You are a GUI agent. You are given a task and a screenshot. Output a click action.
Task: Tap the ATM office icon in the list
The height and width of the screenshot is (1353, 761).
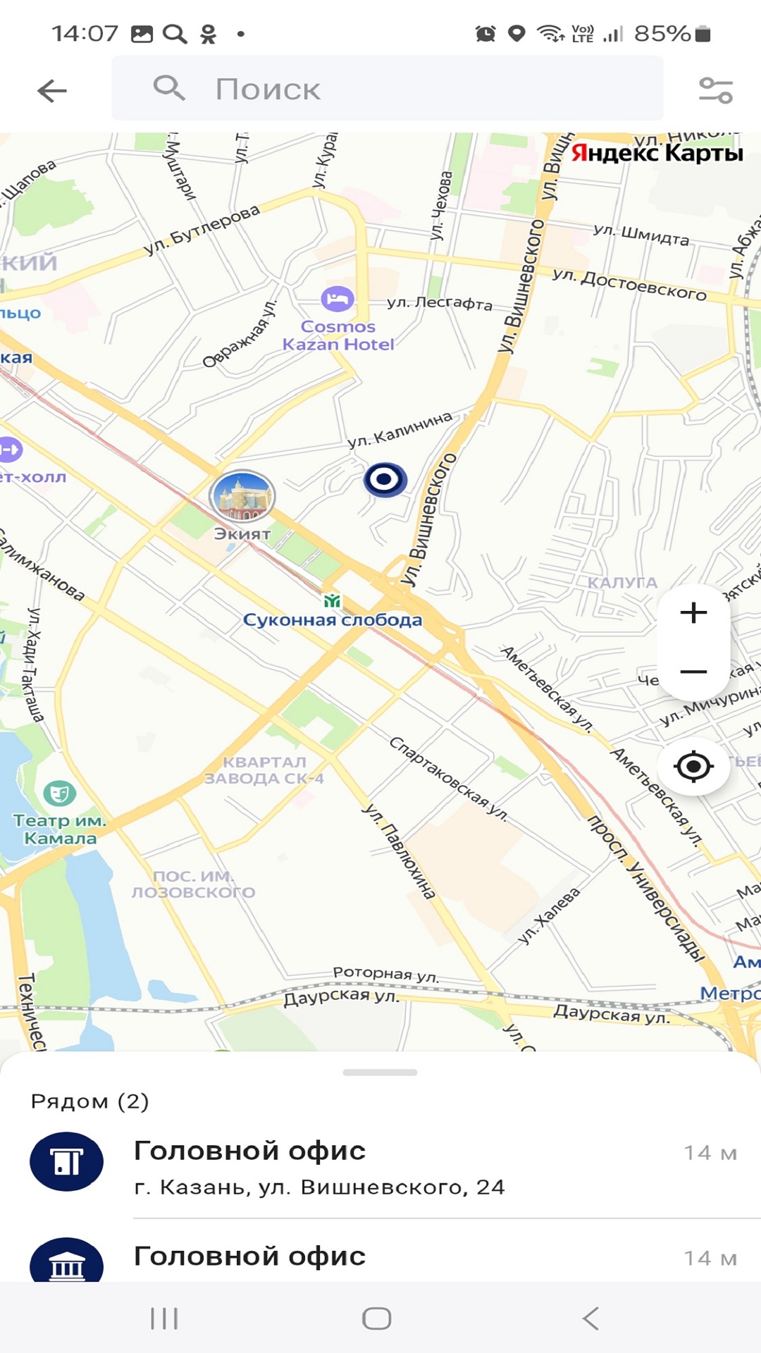(x=66, y=1161)
